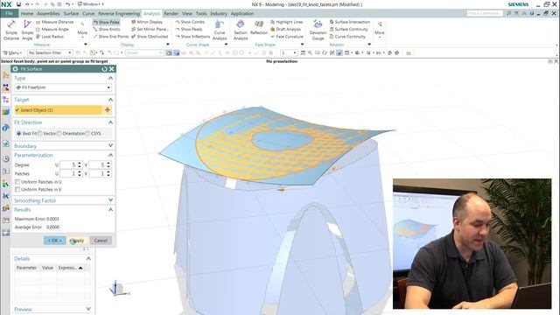The height and width of the screenshot is (315, 560).
Task: Click Set Mirror Plane command
Action: click(x=150, y=29)
